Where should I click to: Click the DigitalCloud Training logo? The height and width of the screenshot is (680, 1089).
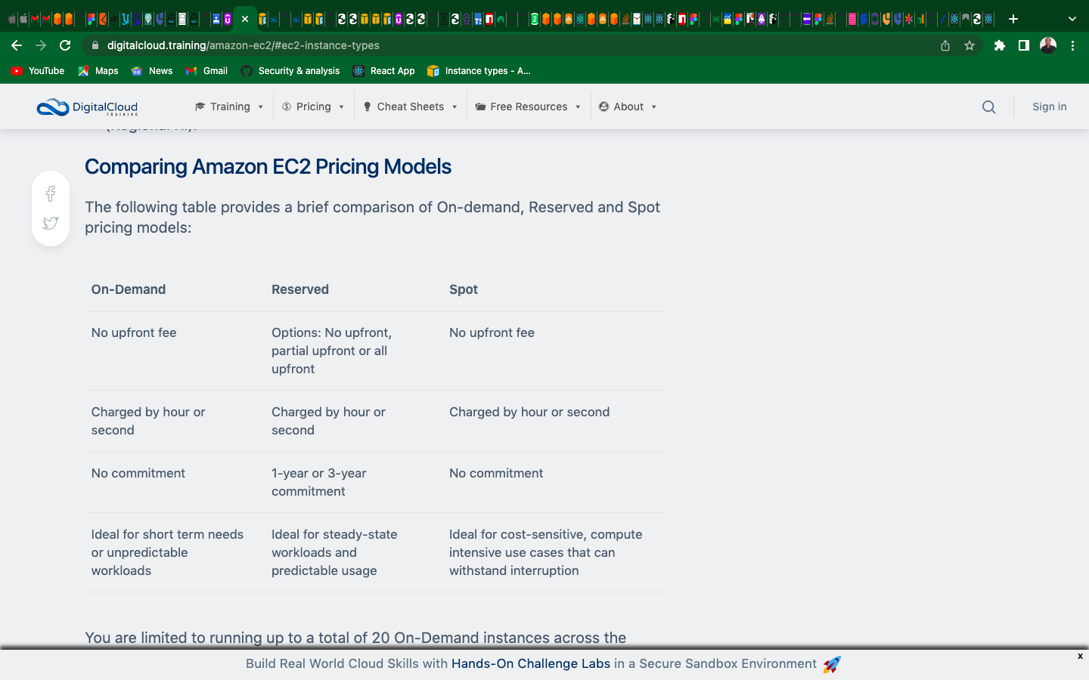[x=88, y=107]
